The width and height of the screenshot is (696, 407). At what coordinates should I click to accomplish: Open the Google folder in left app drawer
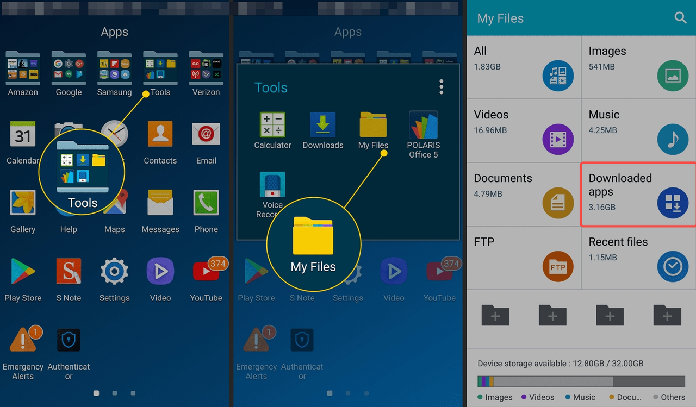[x=69, y=73]
